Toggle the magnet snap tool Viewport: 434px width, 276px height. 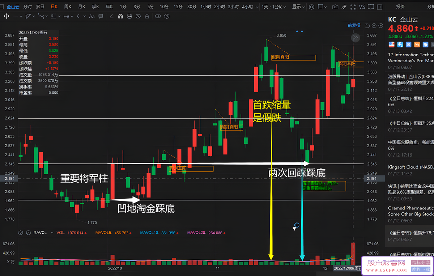click(120, 16)
